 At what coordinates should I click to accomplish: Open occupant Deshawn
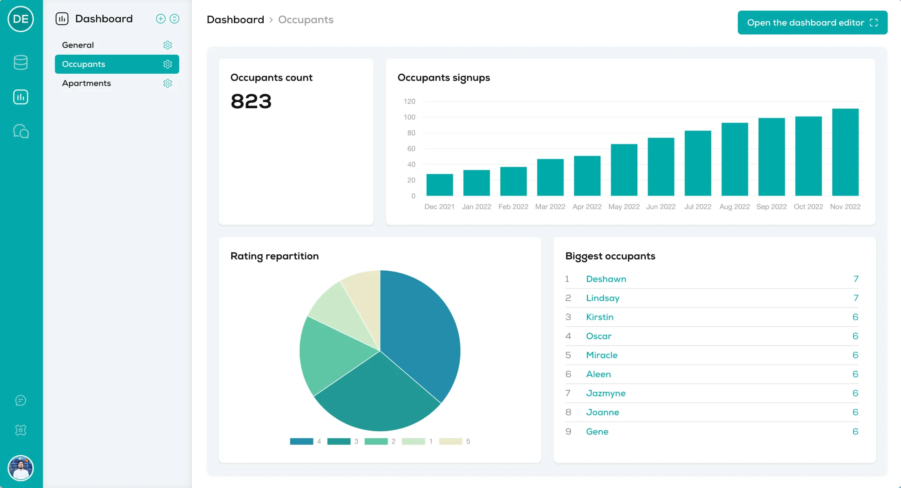coord(606,279)
